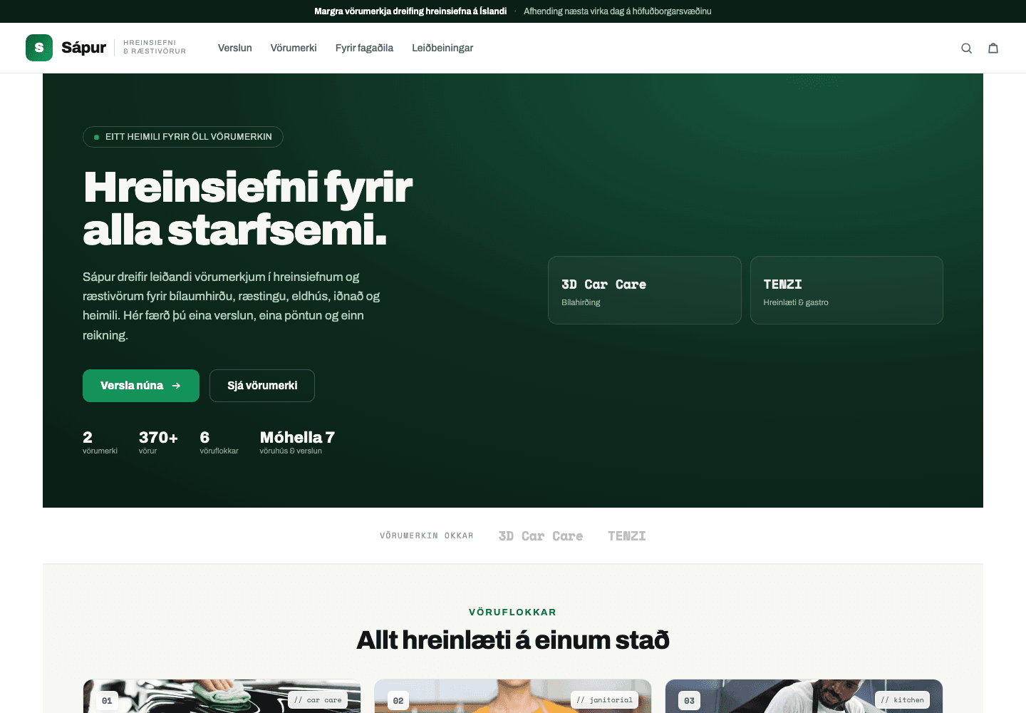Open the Verslun menu item

pos(235,48)
